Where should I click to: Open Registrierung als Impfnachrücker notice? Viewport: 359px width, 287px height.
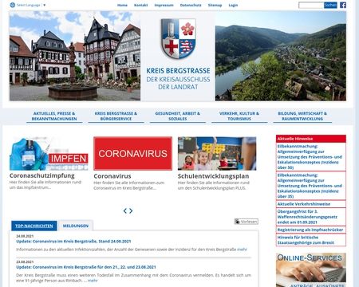tap(311, 230)
